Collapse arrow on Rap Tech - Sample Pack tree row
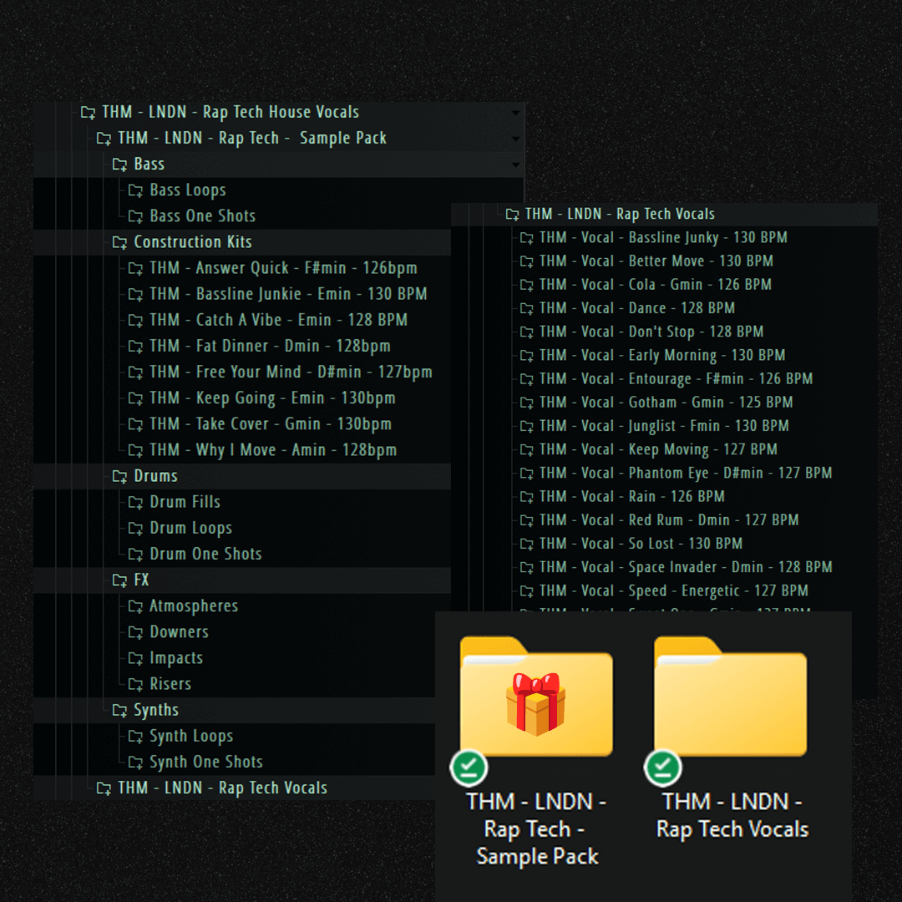This screenshot has width=902, height=902. [x=515, y=139]
